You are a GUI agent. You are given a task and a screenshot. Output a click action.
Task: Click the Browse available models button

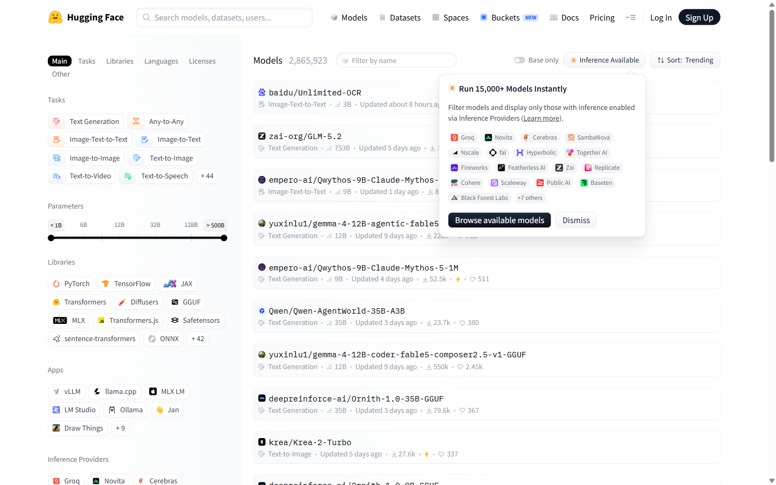click(500, 220)
